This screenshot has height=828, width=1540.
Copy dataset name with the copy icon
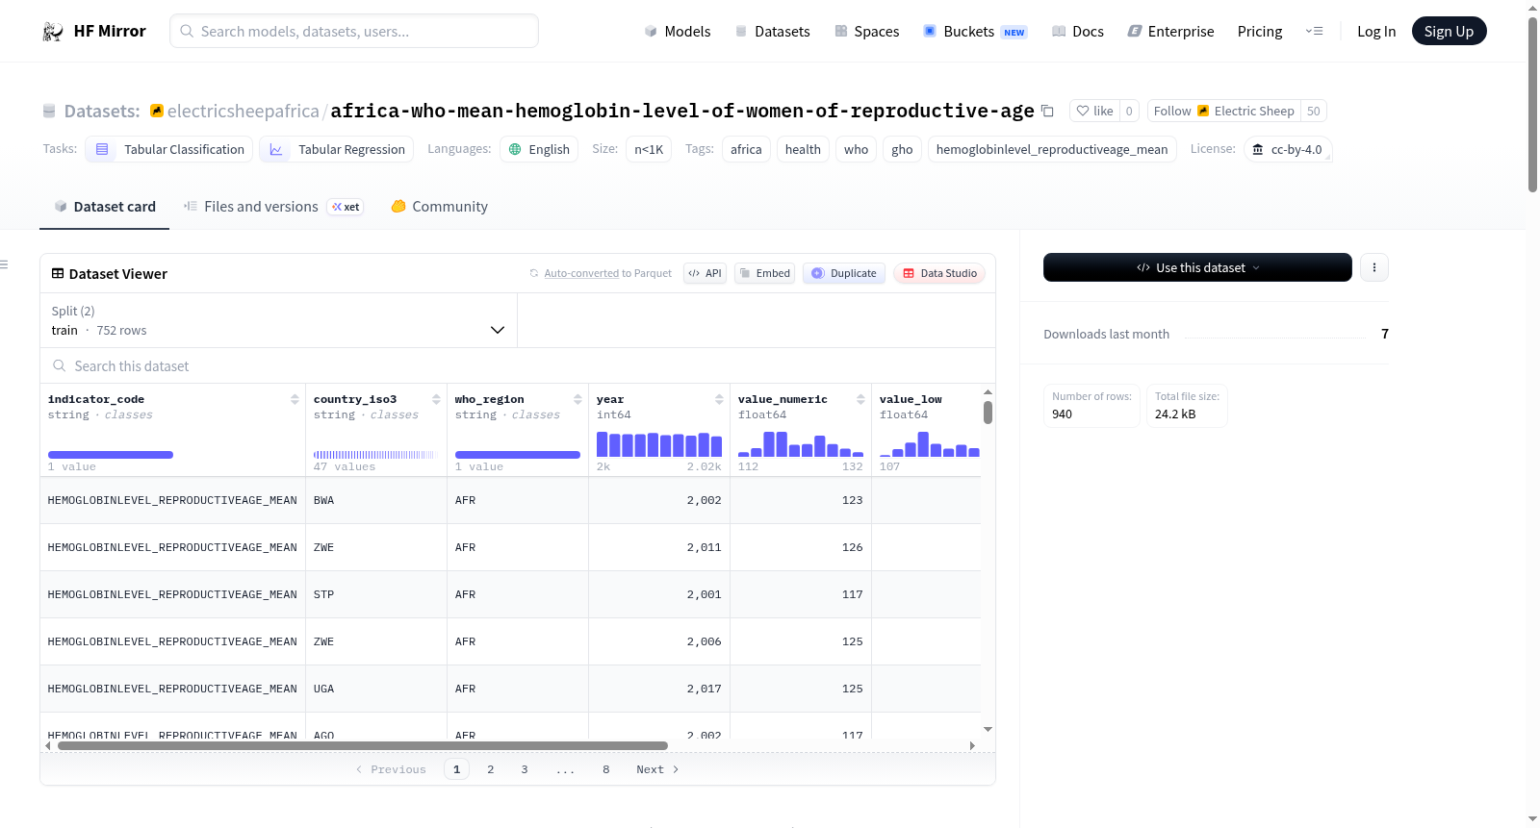tap(1047, 111)
